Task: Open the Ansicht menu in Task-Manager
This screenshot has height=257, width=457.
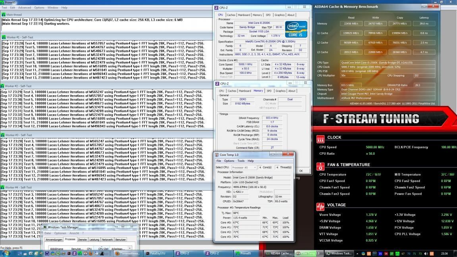Action: coord(74,233)
